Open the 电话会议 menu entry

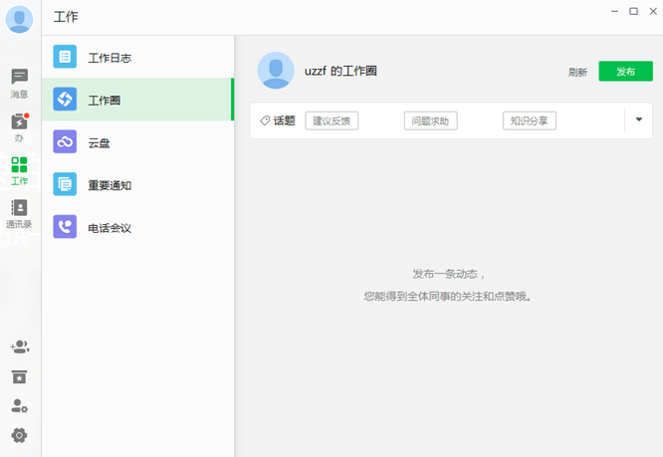137,227
